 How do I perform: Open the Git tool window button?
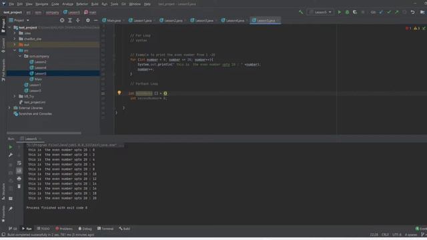(x=13, y=229)
